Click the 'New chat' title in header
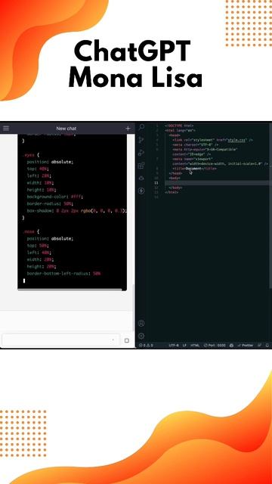272x484 pixels. point(66,129)
